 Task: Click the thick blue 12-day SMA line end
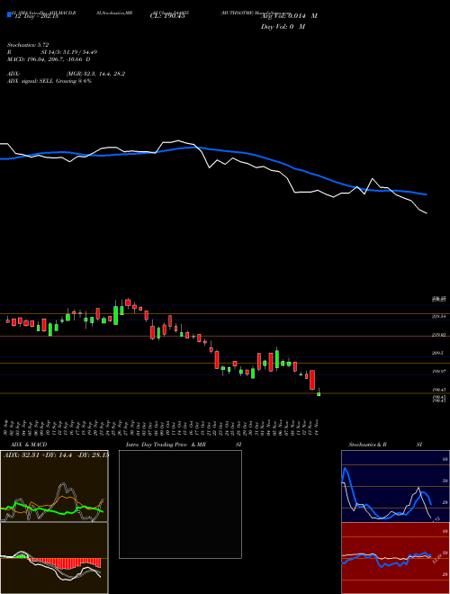(x=426, y=194)
